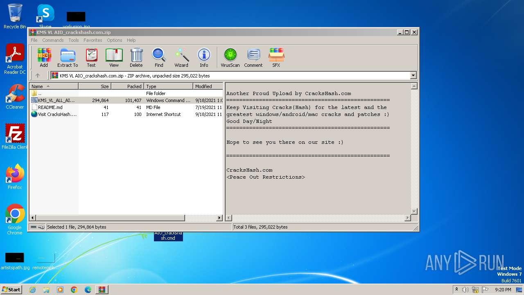The width and height of the screenshot is (524, 295).
Task: Click the drive icon in status bar
Action: pyautogui.click(x=34, y=227)
